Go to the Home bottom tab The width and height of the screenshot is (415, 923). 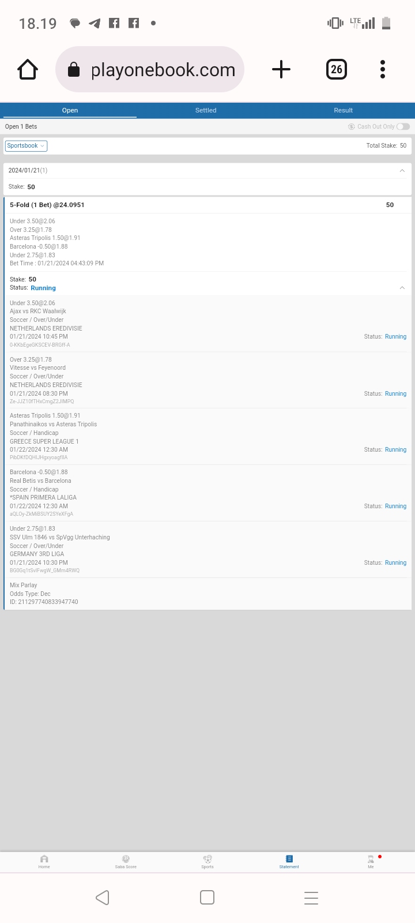[x=44, y=861]
